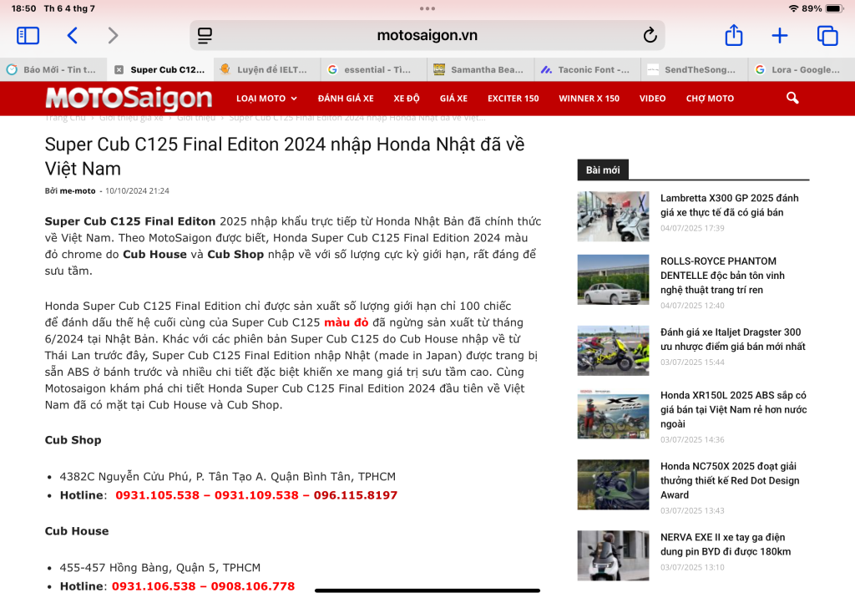Select the Bài mới sidebar tab
Image resolution: width=855 pixels, height=598 pixels.
point(603,170)
